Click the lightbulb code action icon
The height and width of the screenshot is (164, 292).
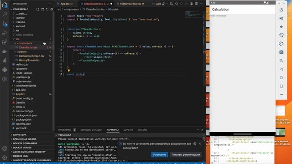tap(69, 71)
